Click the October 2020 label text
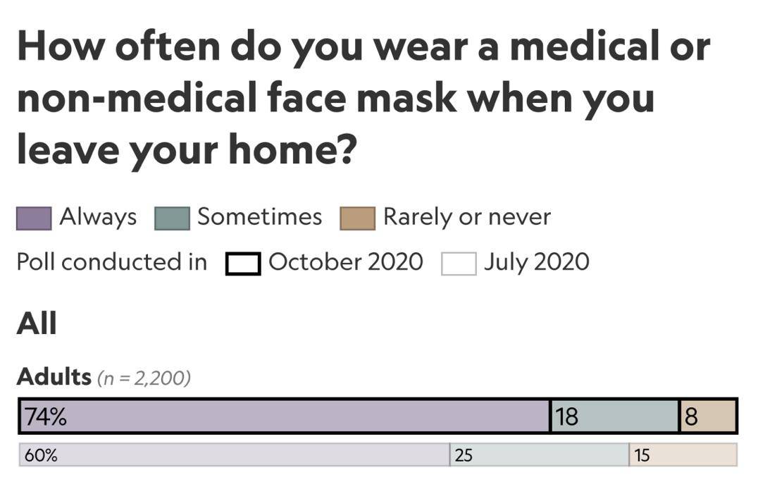 coord(346,262)
